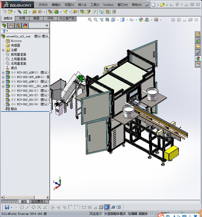Open the Display Style dropdown arrow
This screenshot has width=202, height=217.
click(127, 20)
